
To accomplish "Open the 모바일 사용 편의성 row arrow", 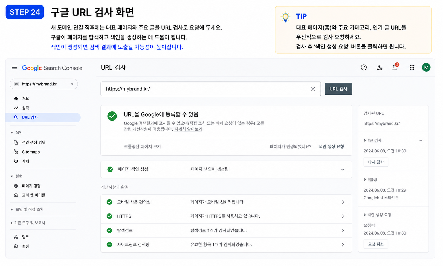I will [x=343, y=202].
